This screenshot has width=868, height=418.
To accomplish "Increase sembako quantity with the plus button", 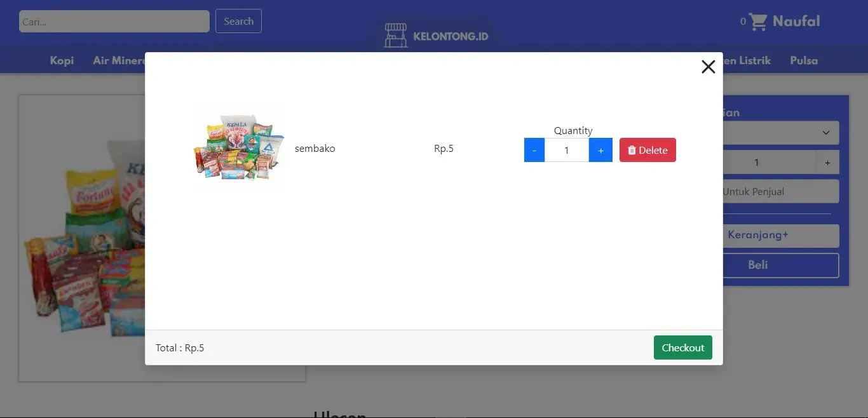I will (x=600, y=150).
